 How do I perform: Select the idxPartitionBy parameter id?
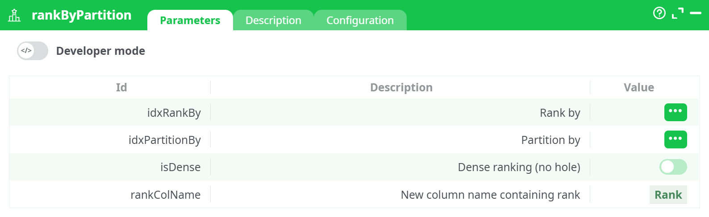(164, 140)
